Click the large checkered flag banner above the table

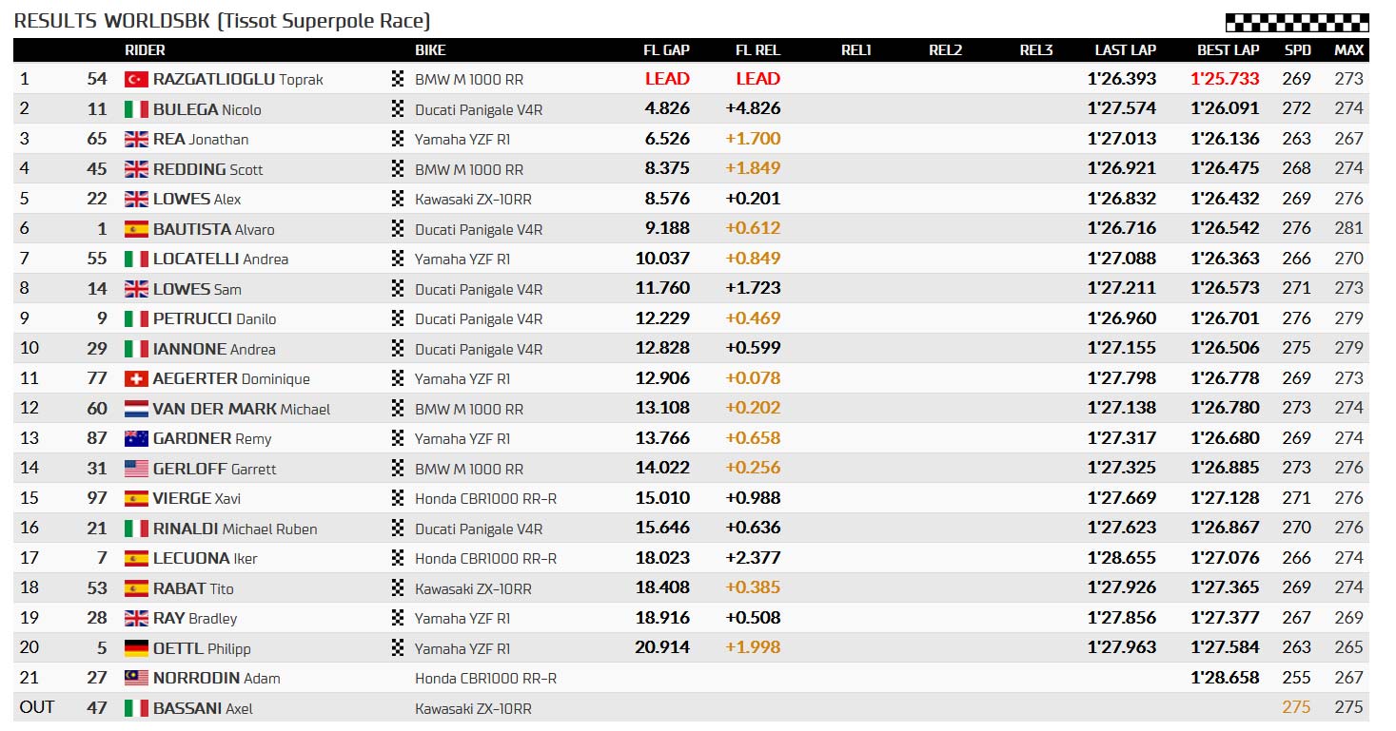tap(1297, 23)
